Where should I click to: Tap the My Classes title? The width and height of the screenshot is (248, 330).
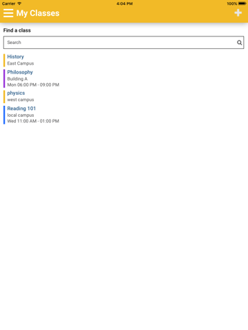pos(38,13)
